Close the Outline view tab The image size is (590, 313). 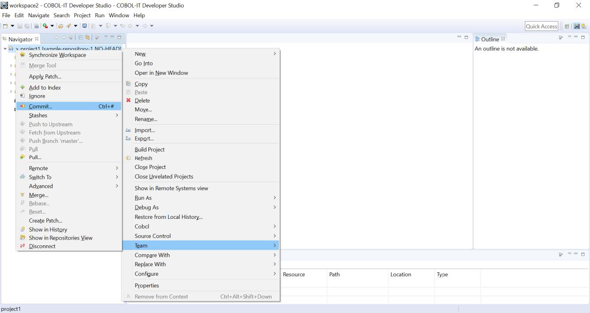tap(503, 39)
